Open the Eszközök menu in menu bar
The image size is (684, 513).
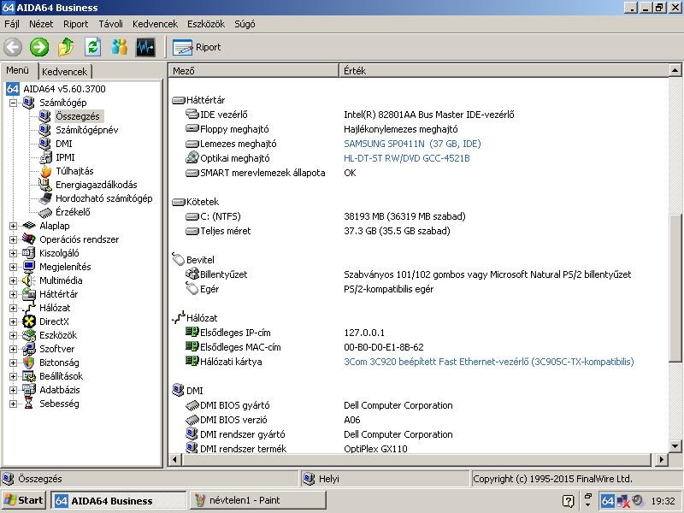(206, 24)
